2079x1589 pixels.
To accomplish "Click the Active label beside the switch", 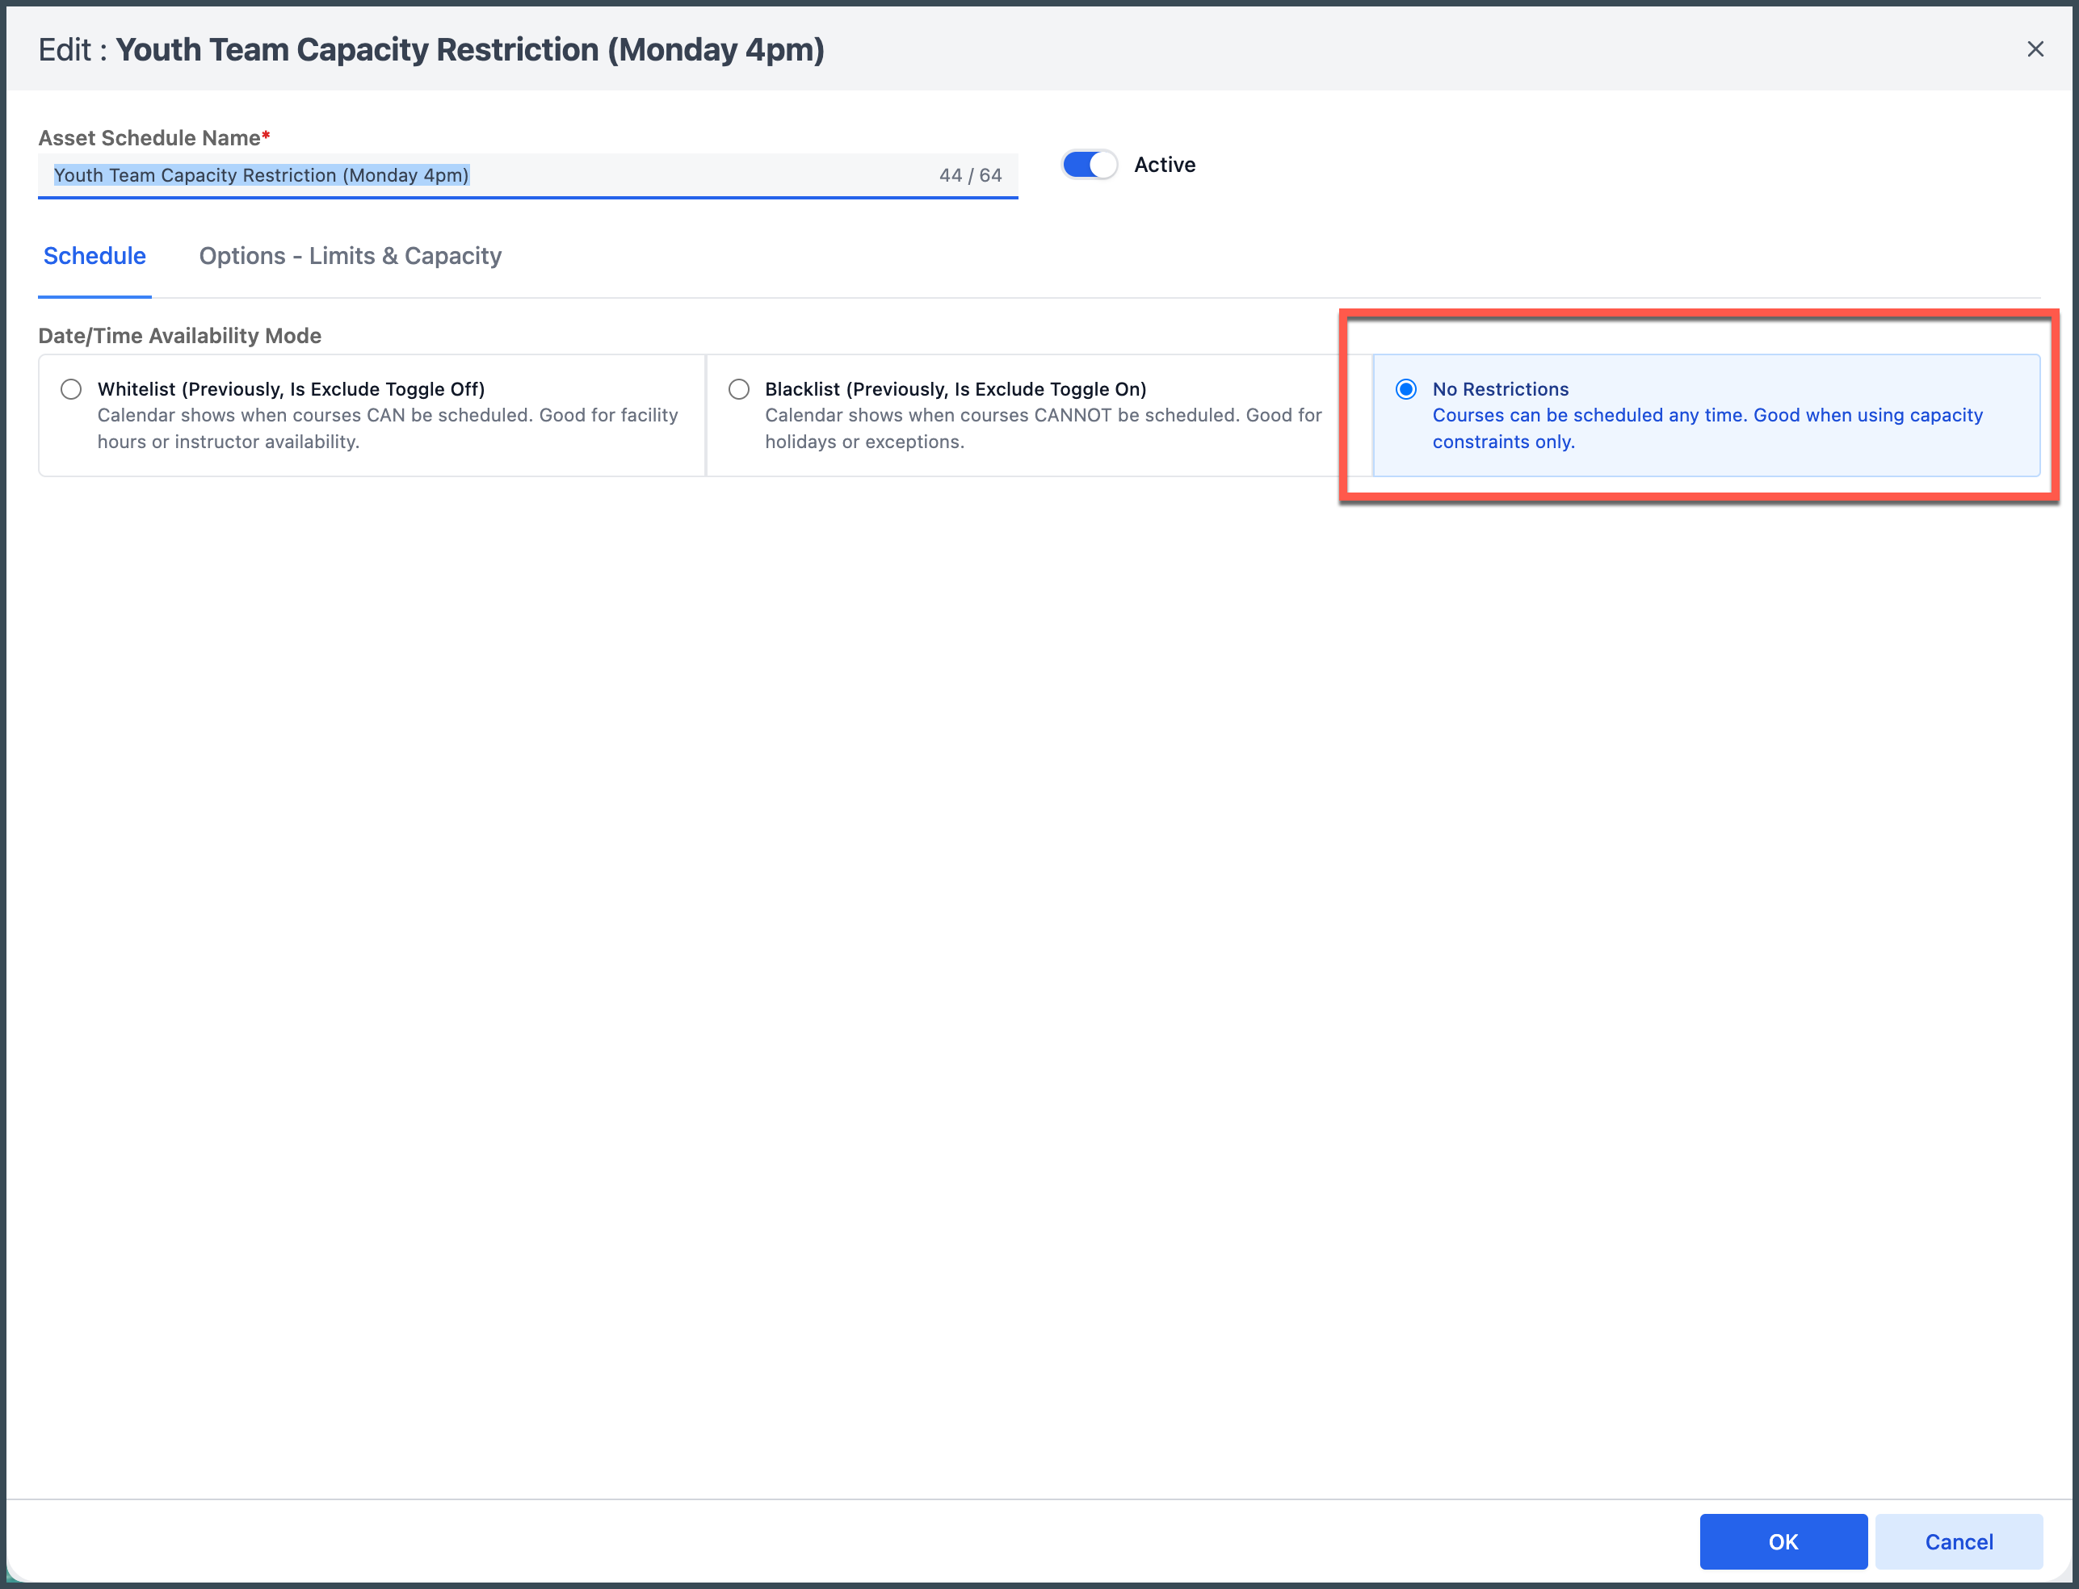I will click(x=1165, y=165).
